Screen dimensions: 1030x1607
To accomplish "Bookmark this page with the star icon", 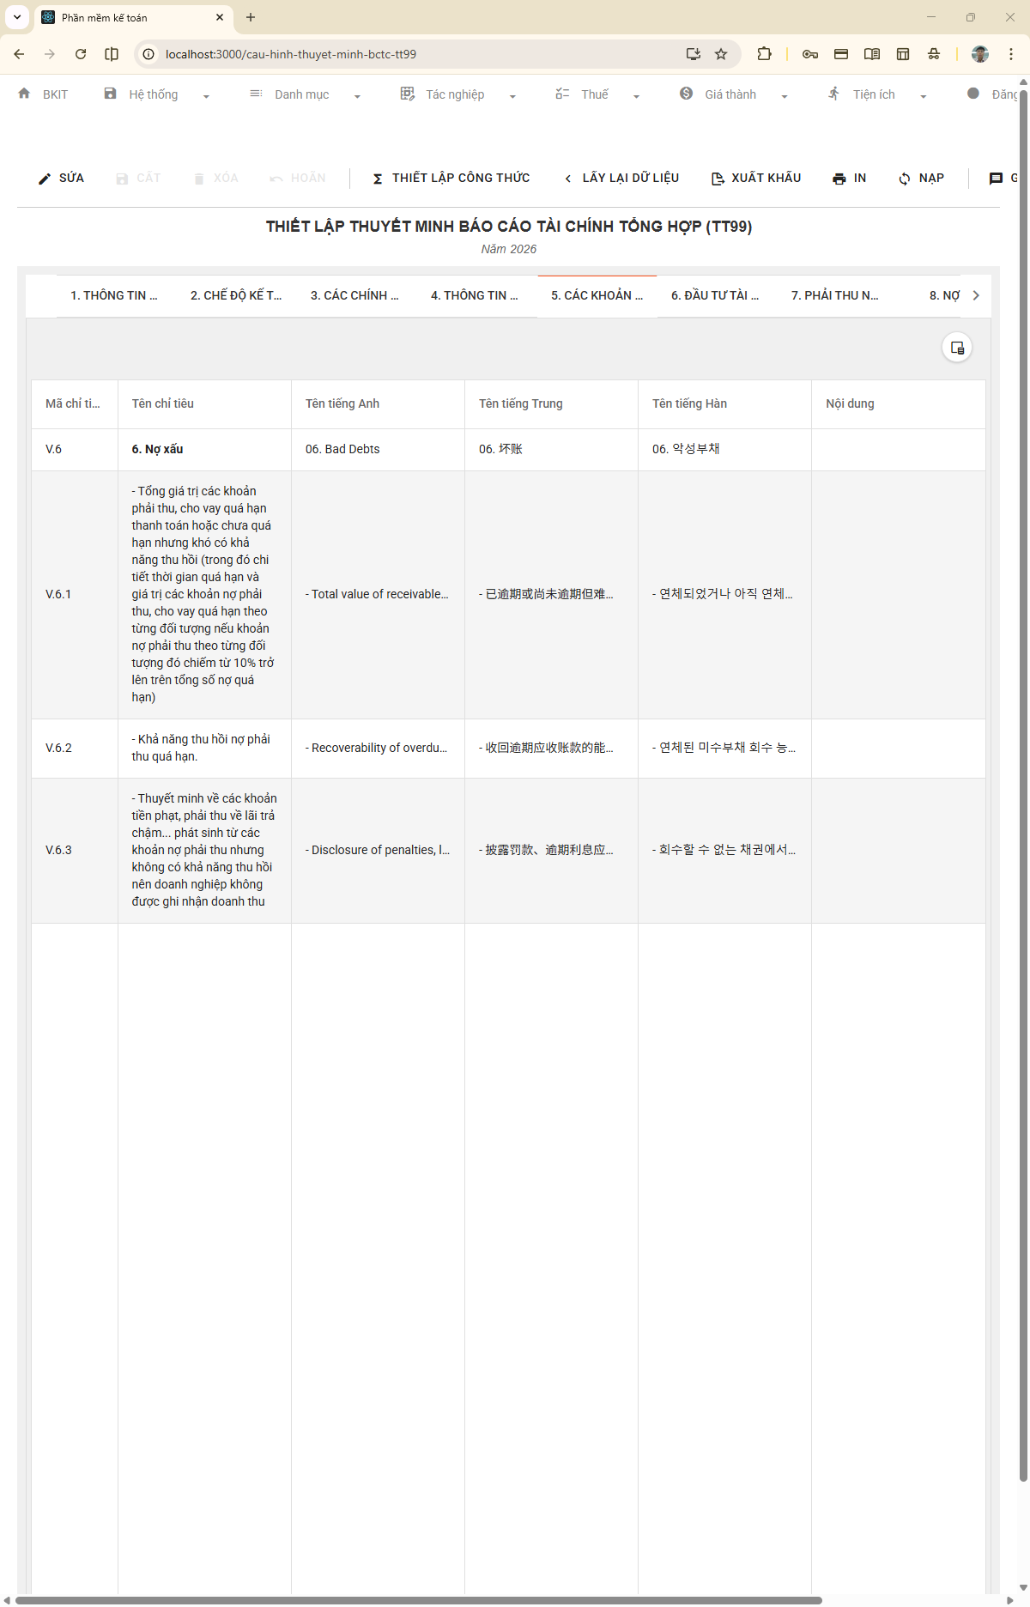I will tap(721, 54).
